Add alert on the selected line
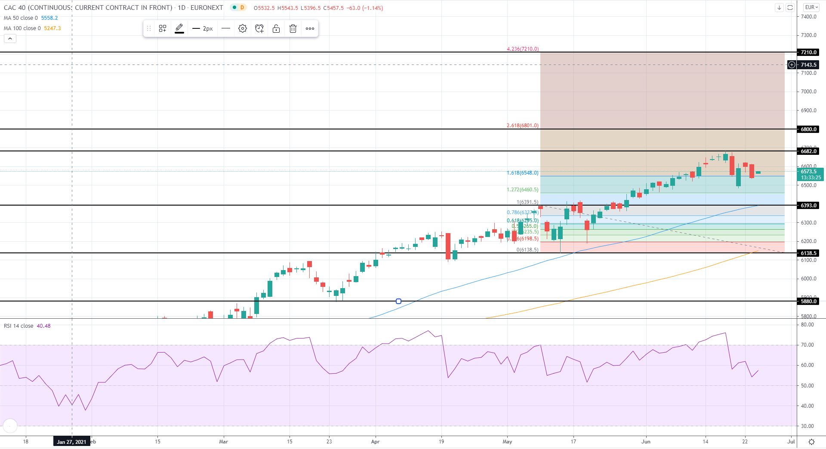826x449 pixels. (259, 29)
